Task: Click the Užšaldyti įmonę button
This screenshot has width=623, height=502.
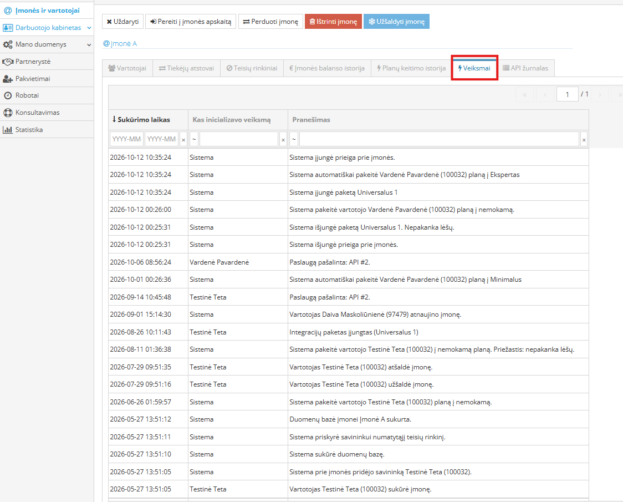Action: [396, 22]
